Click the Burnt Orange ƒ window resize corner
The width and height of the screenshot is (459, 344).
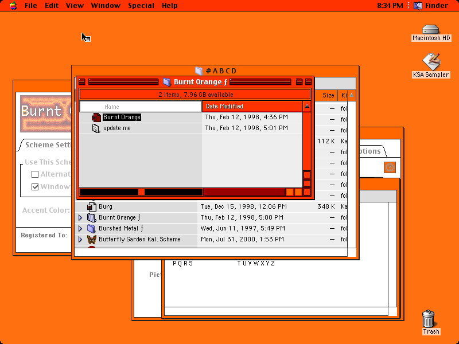point(307,192)
